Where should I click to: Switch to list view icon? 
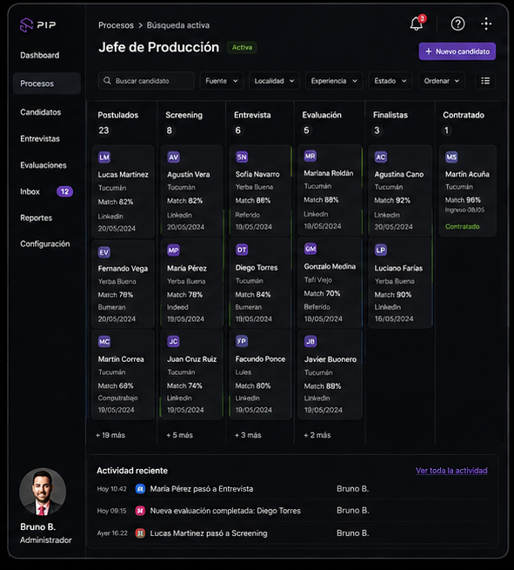tap(485, 81)
